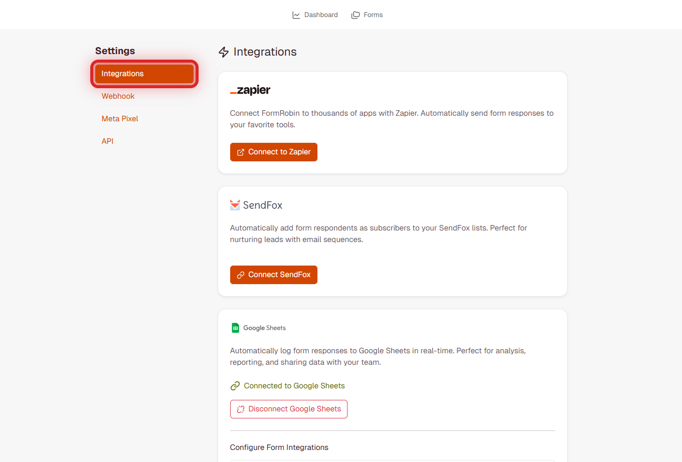The width and height of the screenshot is (682, 462).
Task: Click the Google Sheets spreadsheet icon
Action: coord(235,327)
